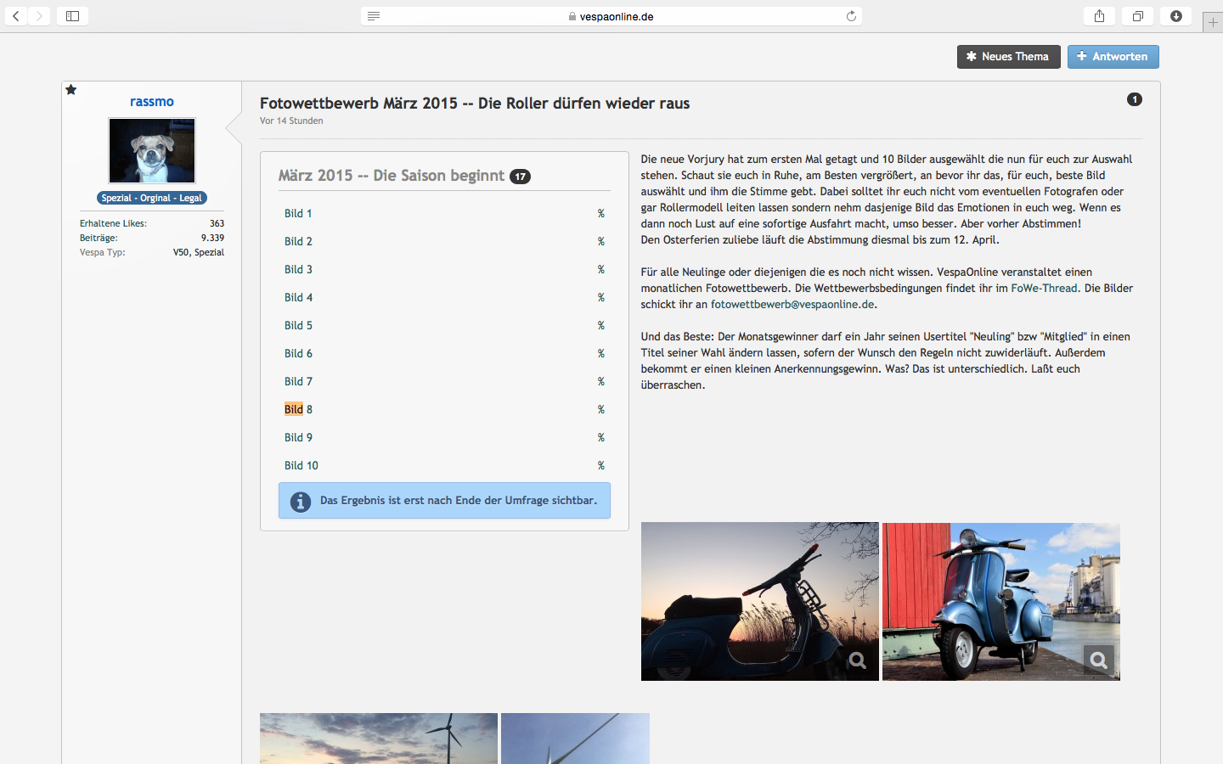Reload page with the refresh icon

(851, 16)
